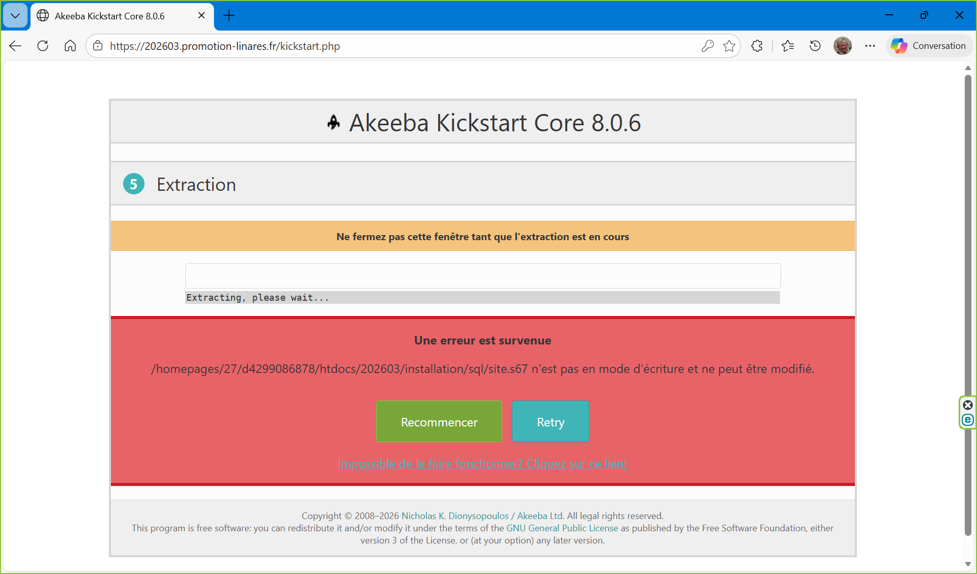The width and height of the screenshot is (977, 574).
Task: Open the GNU General Public License link
Action: click(562, 528)
